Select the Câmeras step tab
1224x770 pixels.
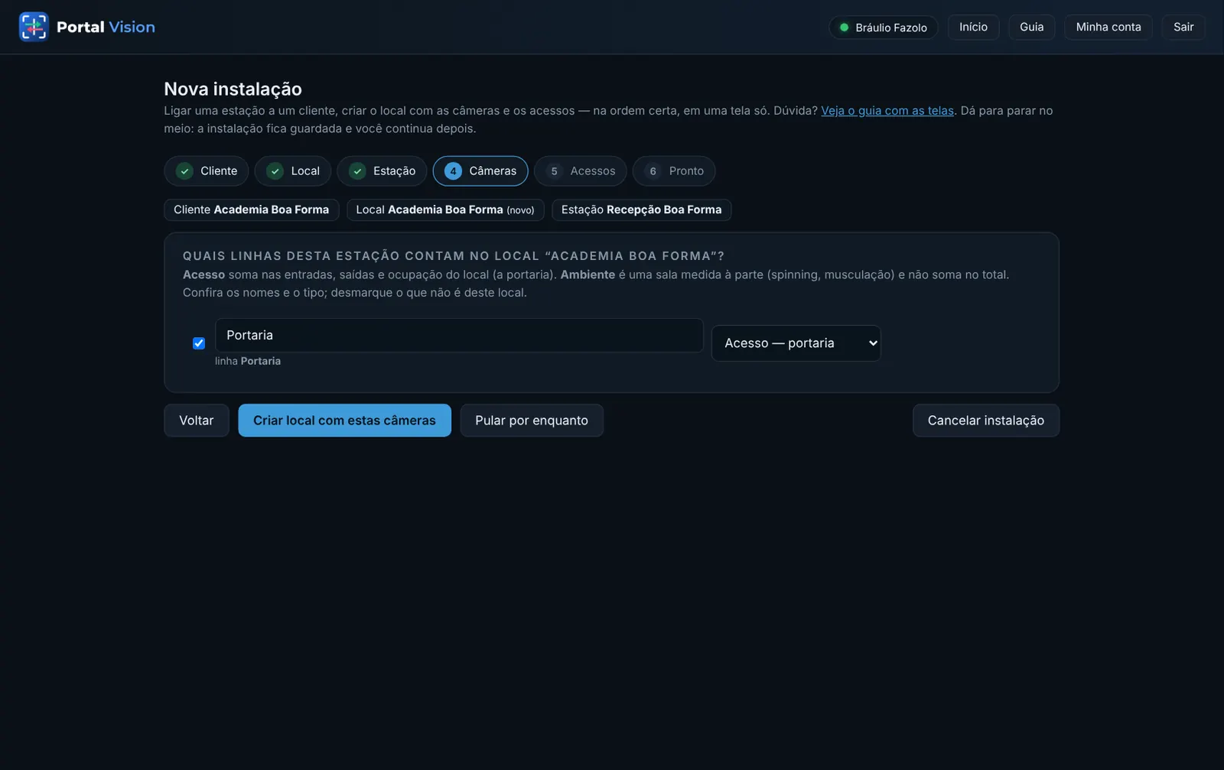tap(480, 171)
